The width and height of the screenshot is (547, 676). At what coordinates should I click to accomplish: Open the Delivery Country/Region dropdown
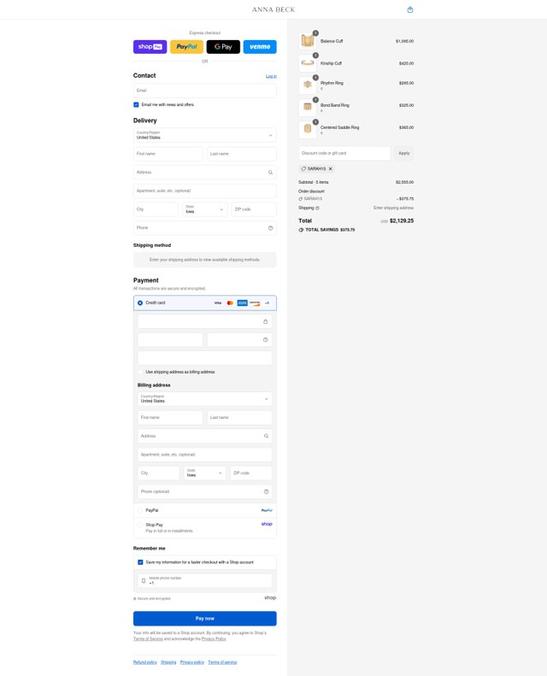(205, 135)
